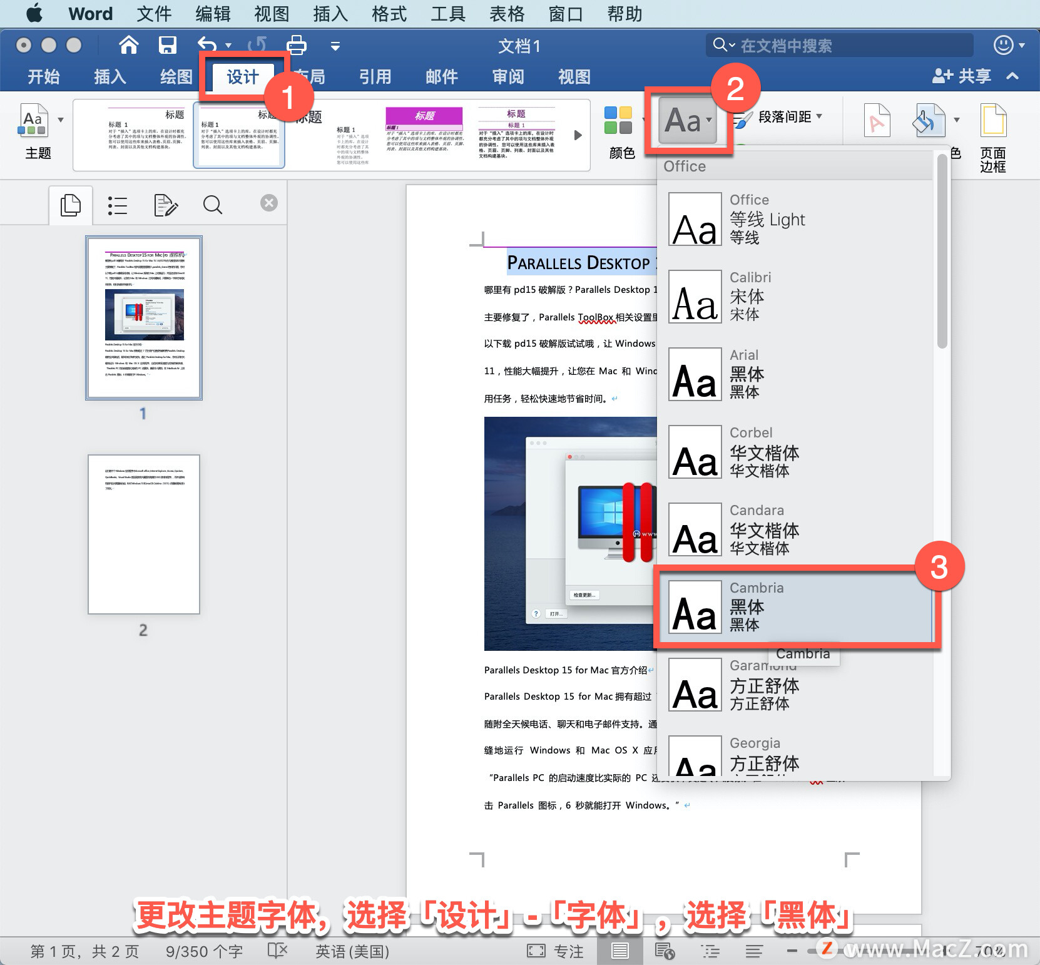Change language 英语 (美国) in status bar
1040x965 pixels.
click(x=352, y=951)
